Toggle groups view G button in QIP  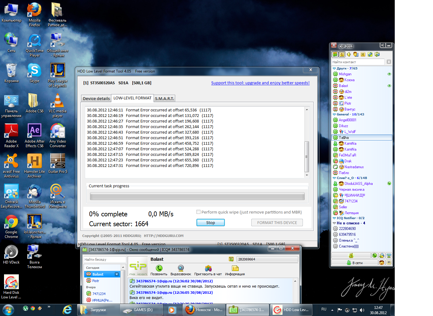tap(342, 54)
